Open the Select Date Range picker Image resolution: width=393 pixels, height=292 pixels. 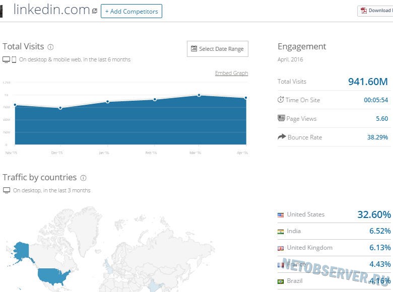tap(218, 49)
